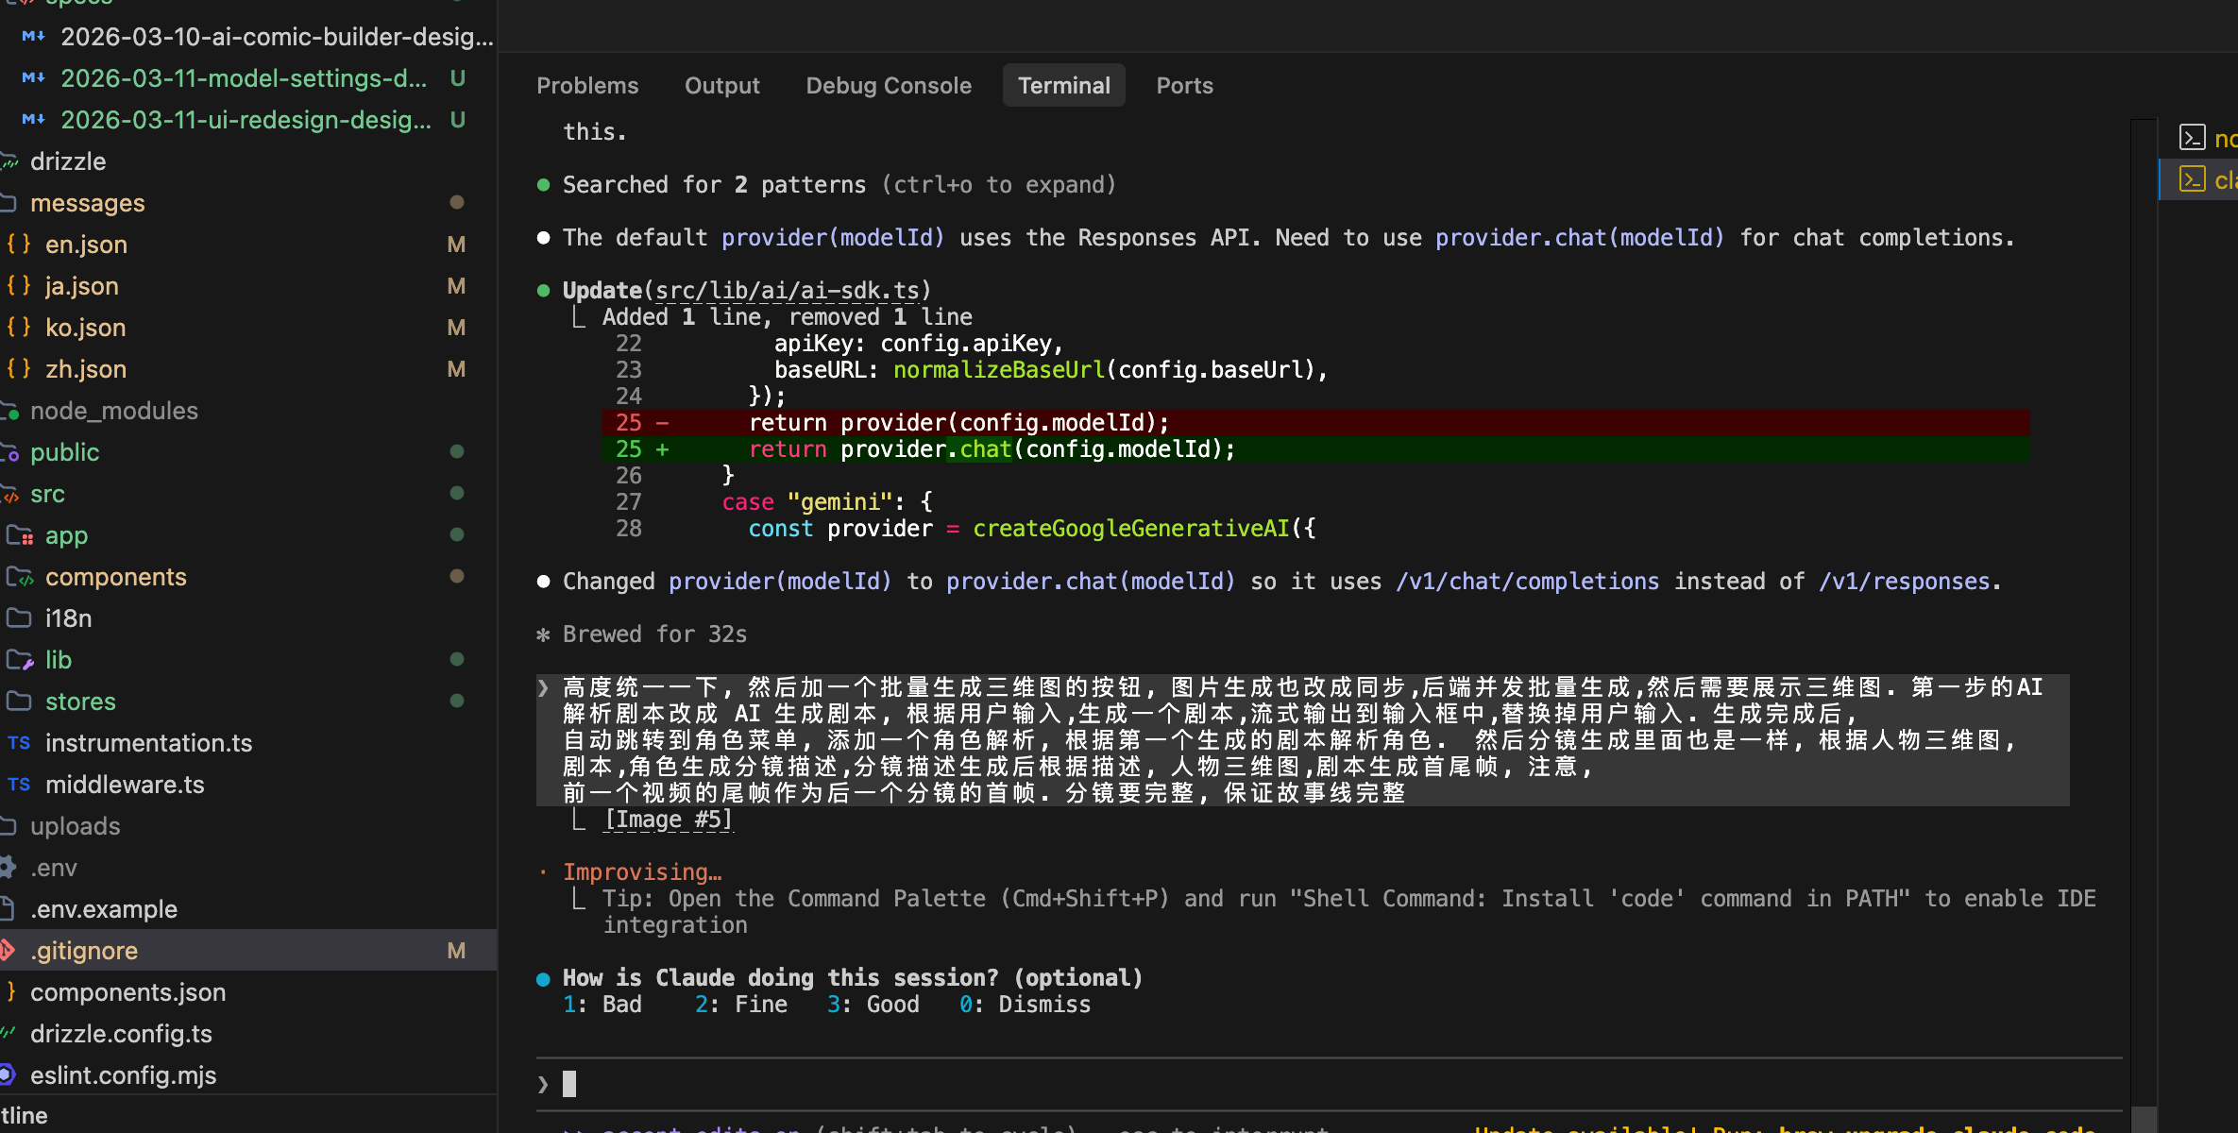
Task: Click the TS icon beside middleware.ts
Action: 19,785
